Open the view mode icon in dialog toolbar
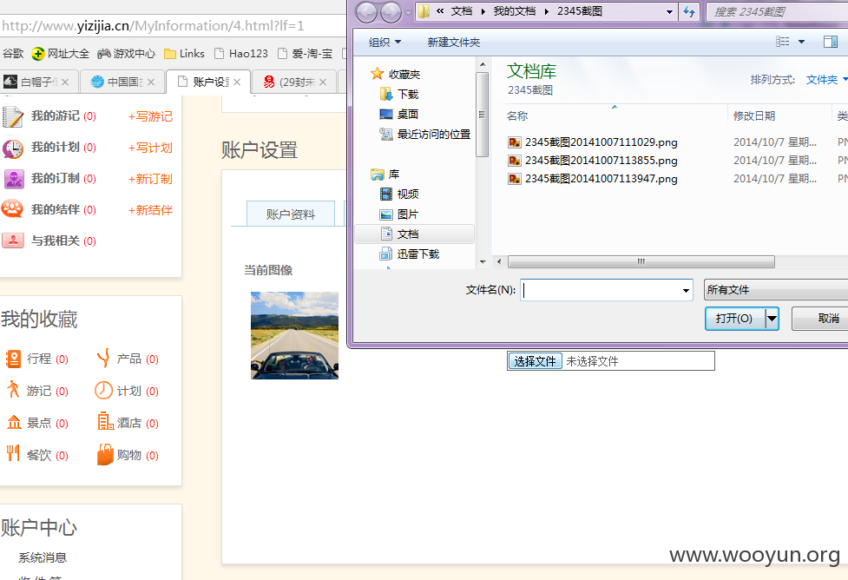 tap(782, 42)
